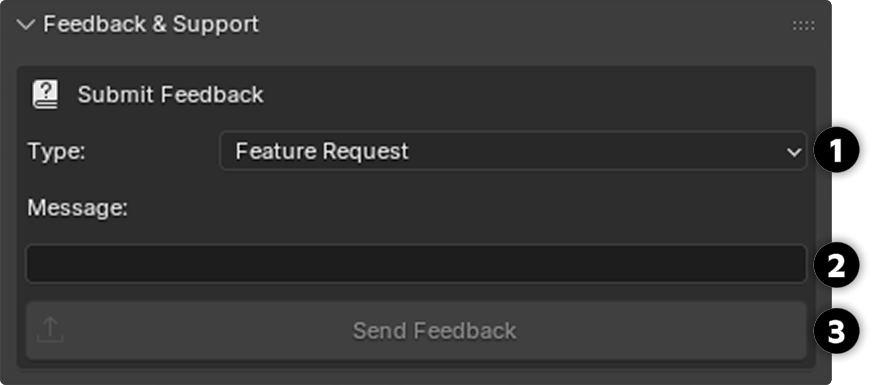Click the number 1 callout badge

tap(836, 150)
